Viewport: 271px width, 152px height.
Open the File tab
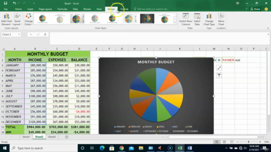[6, 9]
